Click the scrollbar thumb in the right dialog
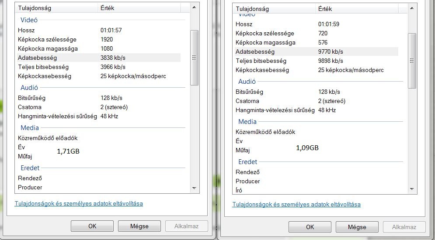Screen dimensions: 435x240 [412, 60]
